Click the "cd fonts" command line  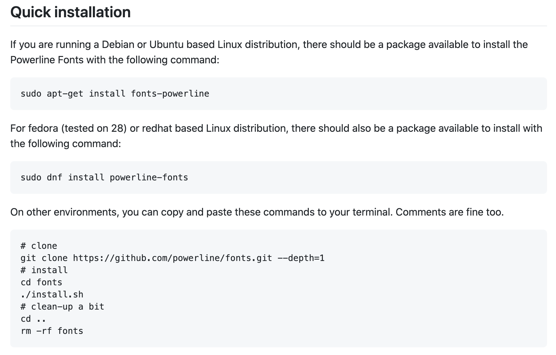[41, 282]
